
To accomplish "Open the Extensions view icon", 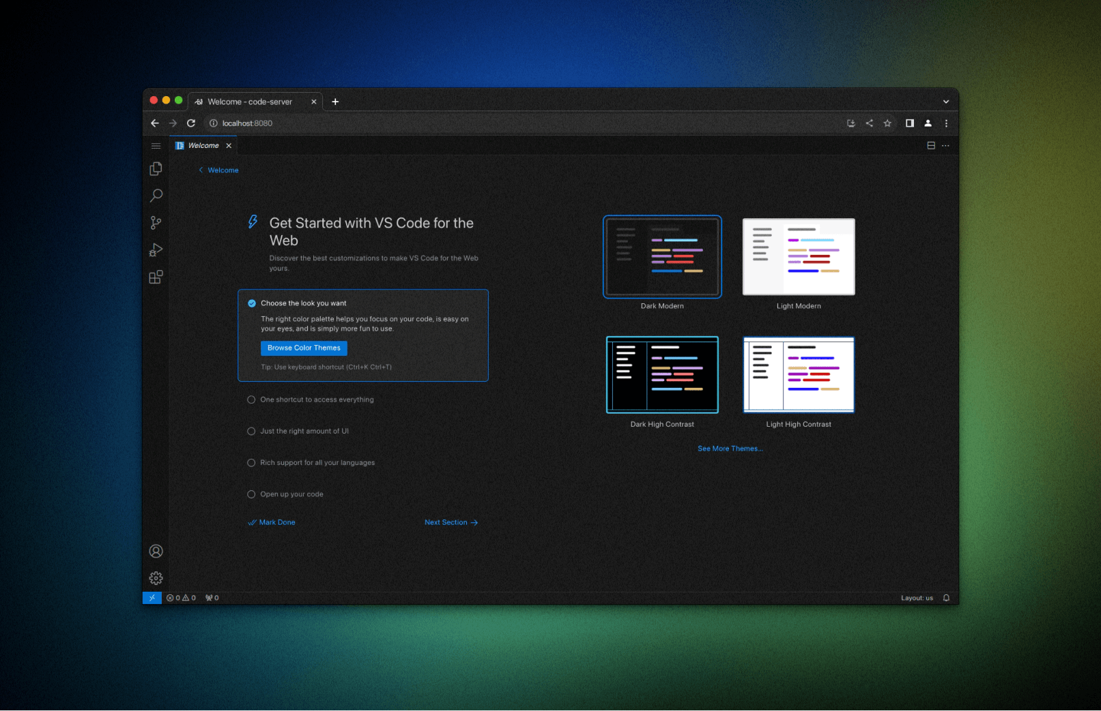I will tap(156, 277).
